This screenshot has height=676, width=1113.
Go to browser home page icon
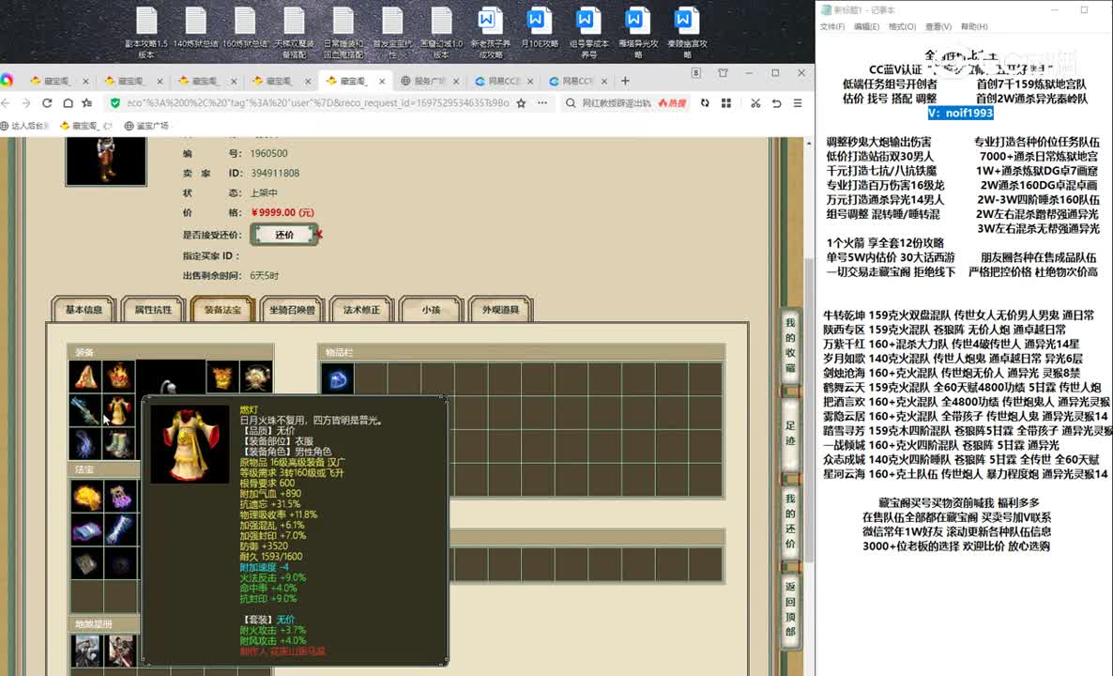(x=68, y=103)
